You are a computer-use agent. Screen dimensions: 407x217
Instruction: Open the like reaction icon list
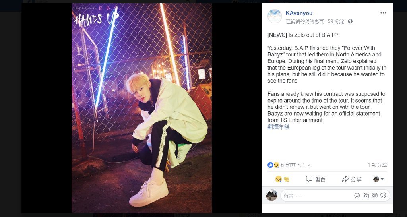(x=270, y=165)
